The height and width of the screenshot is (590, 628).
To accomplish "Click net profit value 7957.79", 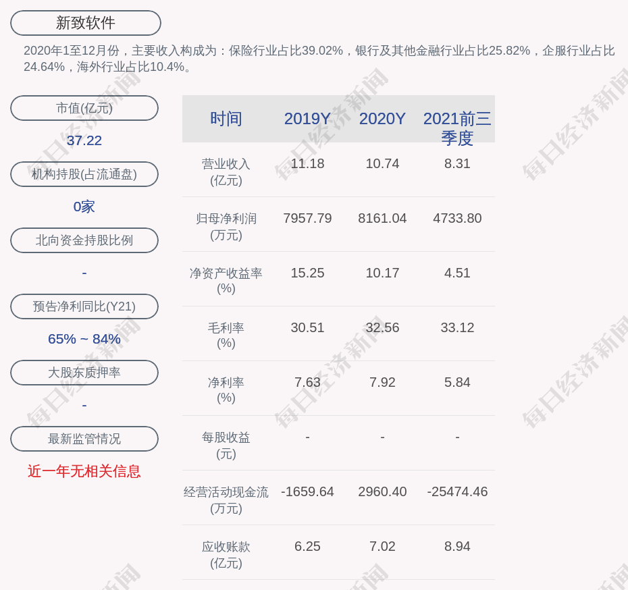I will (307, 218).
